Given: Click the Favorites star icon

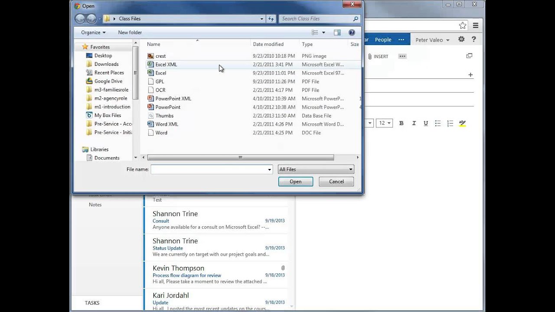Looking at the screenshot, I should pos(85,47).
